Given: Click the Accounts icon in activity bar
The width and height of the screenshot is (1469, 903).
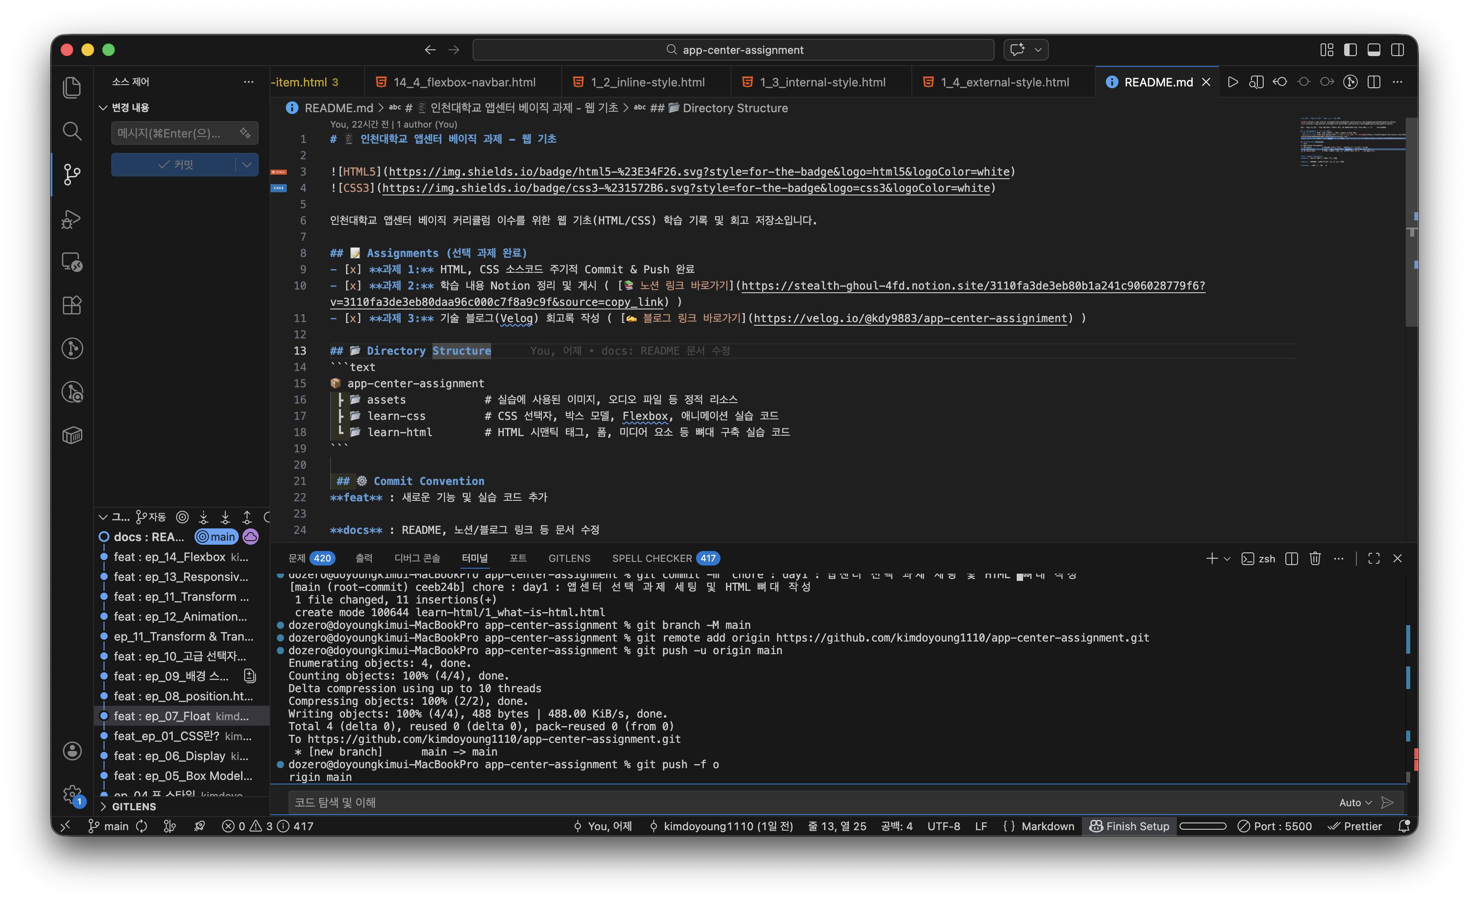Looking at the screenshot, I should (71, 751).
